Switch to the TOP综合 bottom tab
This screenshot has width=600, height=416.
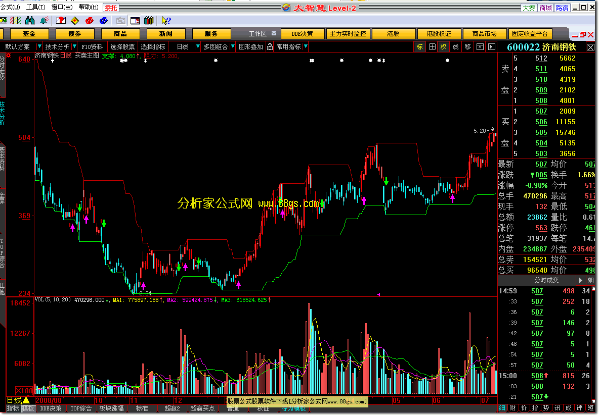pyautogui.click(x=81, y=408)
